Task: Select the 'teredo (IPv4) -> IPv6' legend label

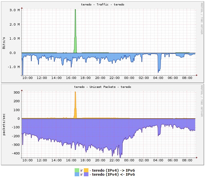Action: (113, 171)
